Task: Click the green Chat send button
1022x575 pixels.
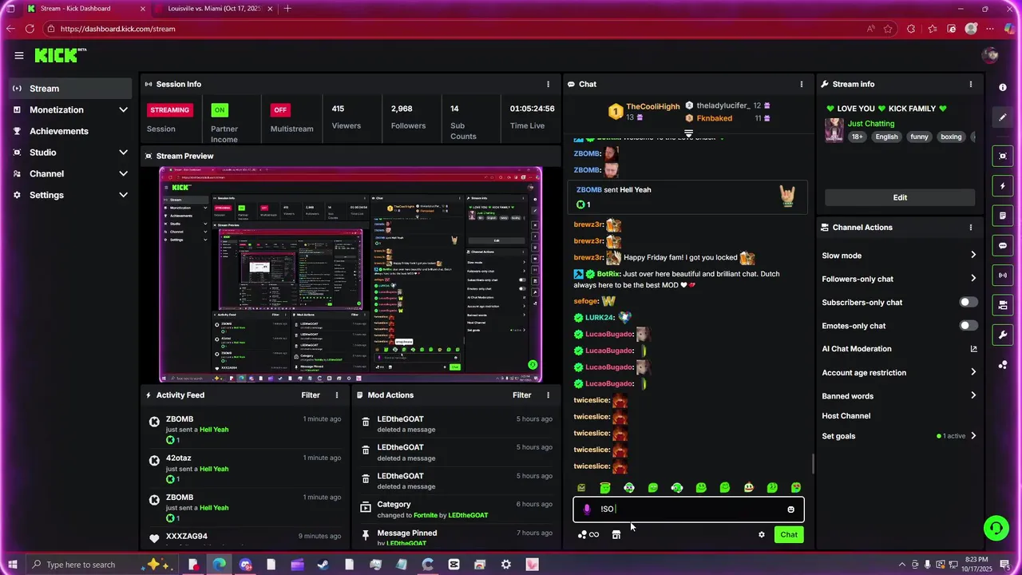Action: click(789, 535)
